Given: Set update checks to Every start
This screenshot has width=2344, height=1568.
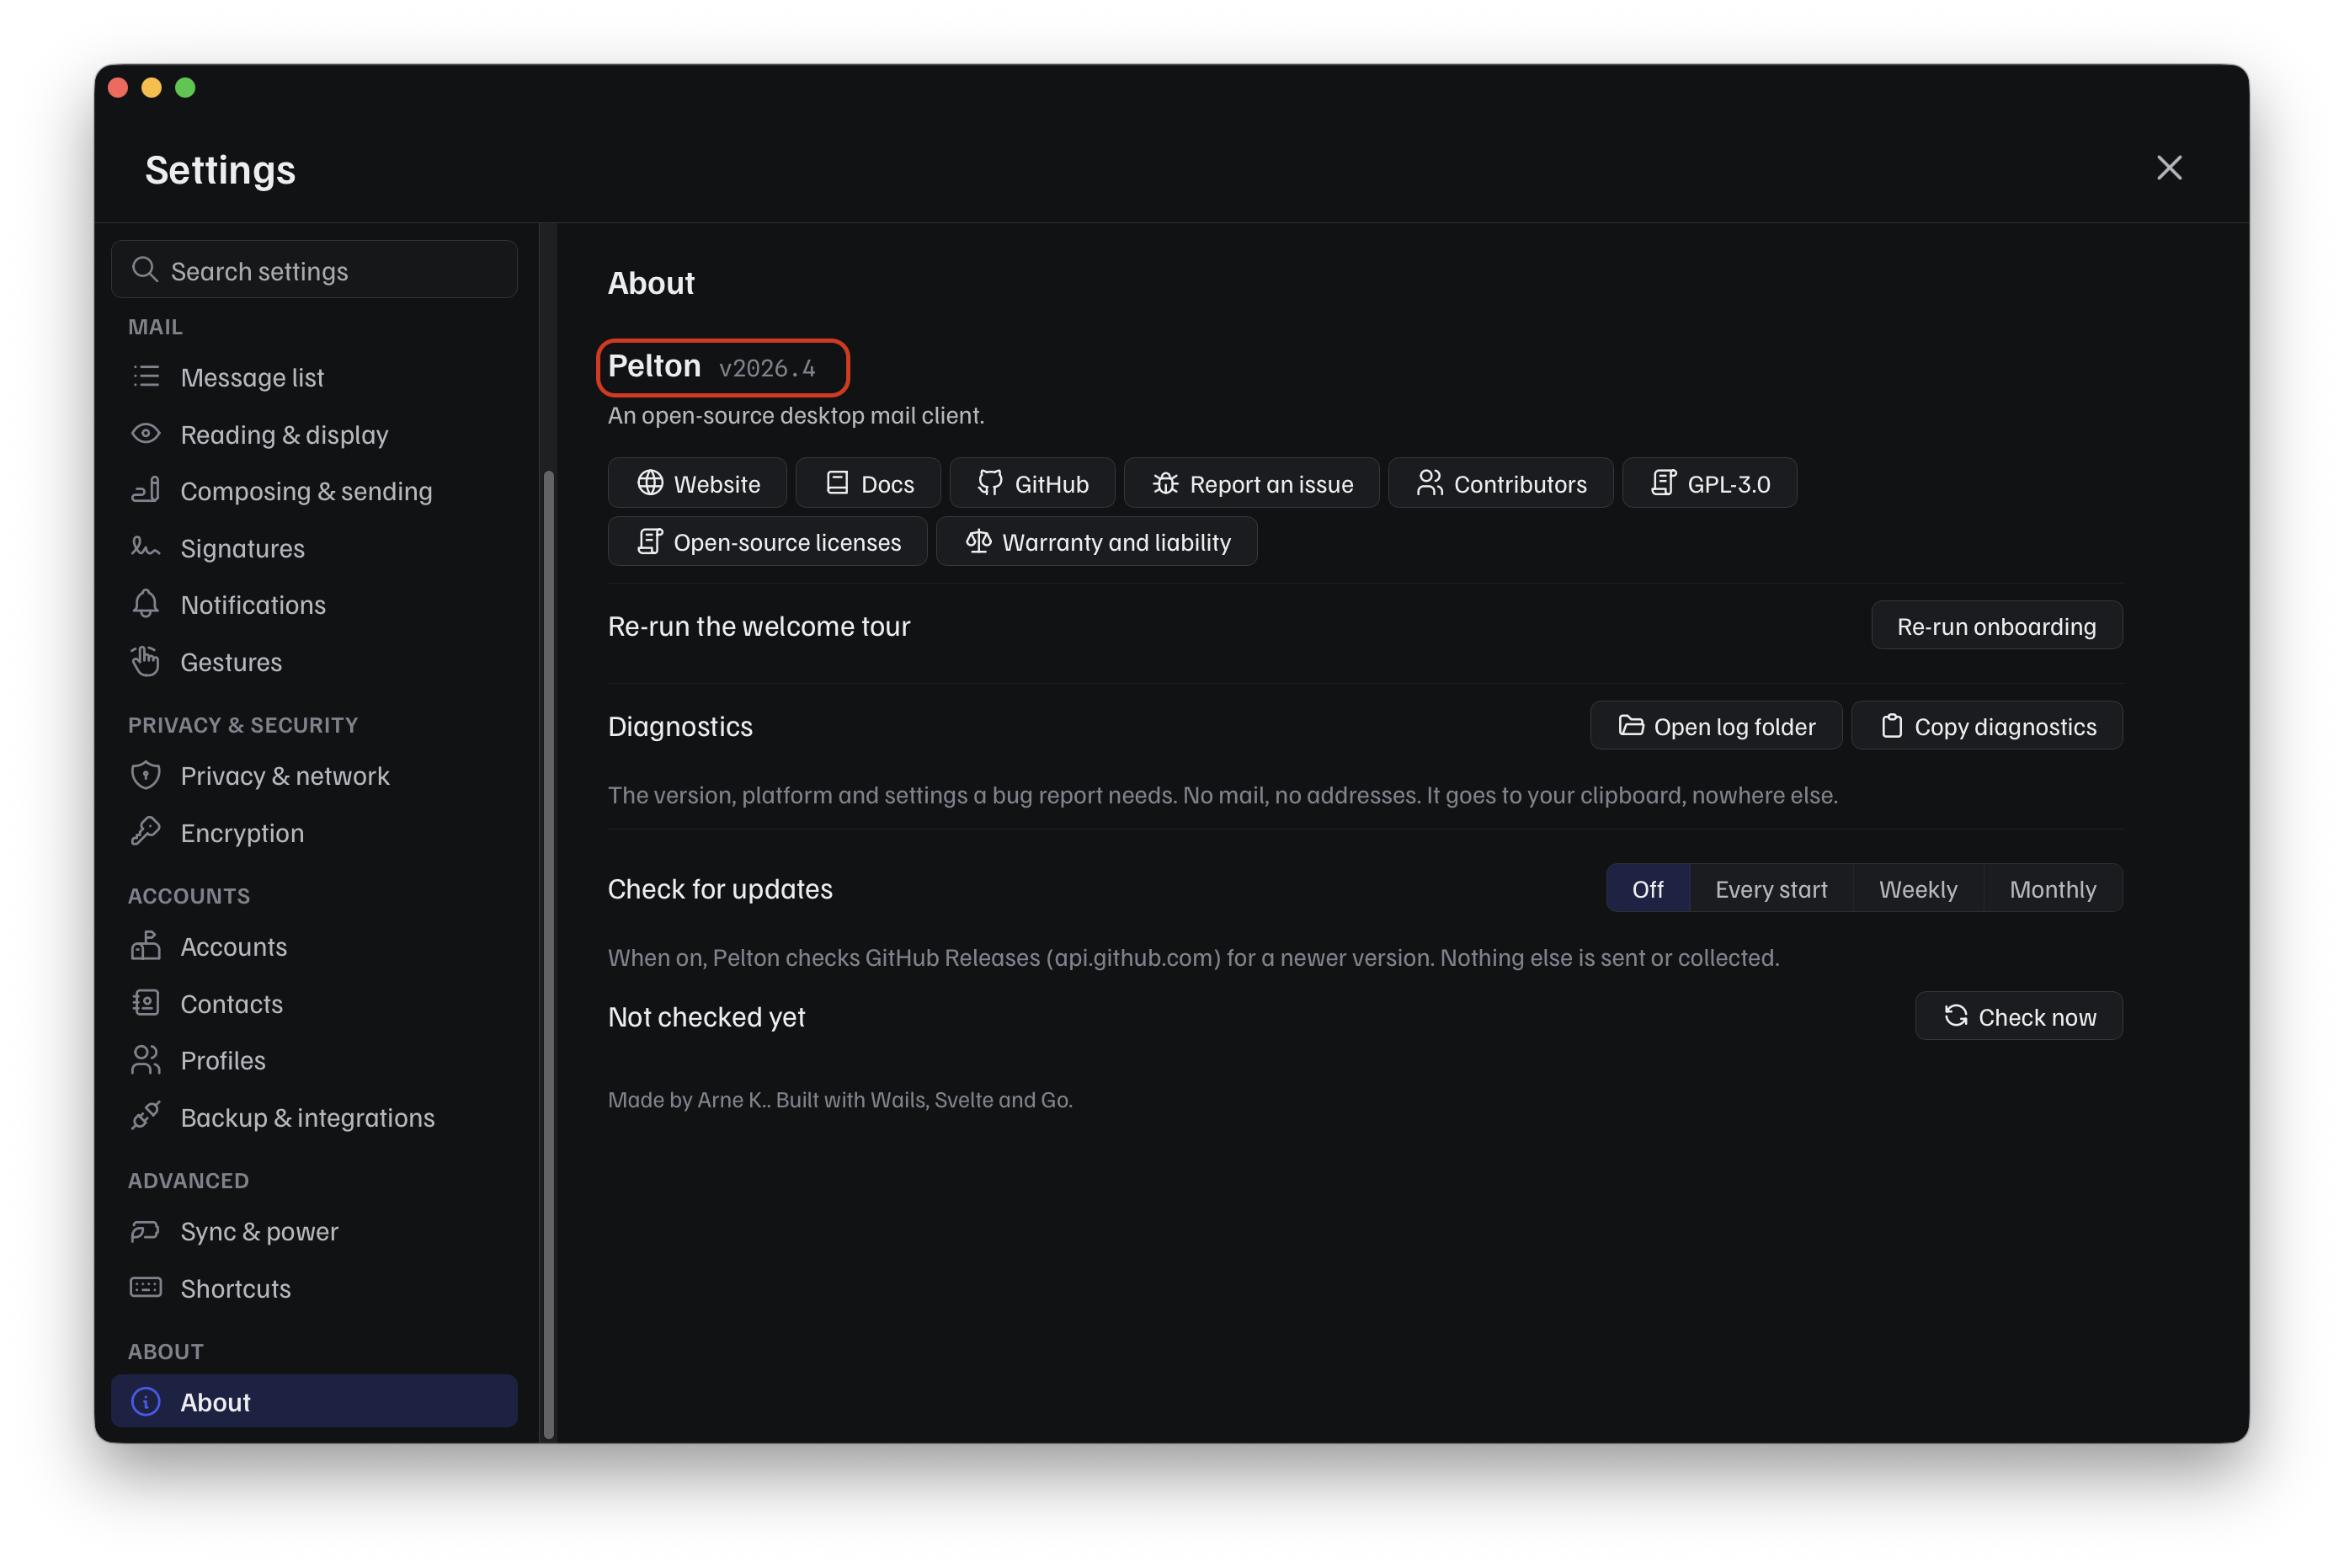Looking at the screenshot, I should (1771, 889).
